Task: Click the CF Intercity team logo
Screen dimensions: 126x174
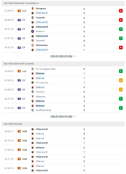Action: [33, 83]
